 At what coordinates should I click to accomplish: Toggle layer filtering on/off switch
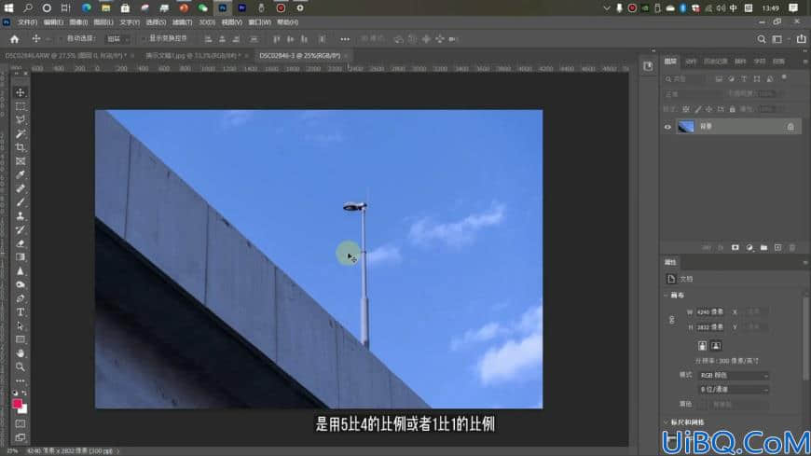(784, 78)
